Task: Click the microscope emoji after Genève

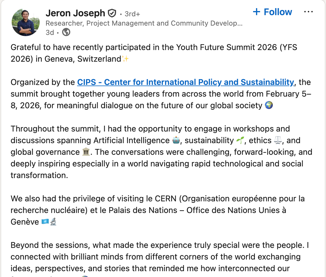Action: (53, 222)
